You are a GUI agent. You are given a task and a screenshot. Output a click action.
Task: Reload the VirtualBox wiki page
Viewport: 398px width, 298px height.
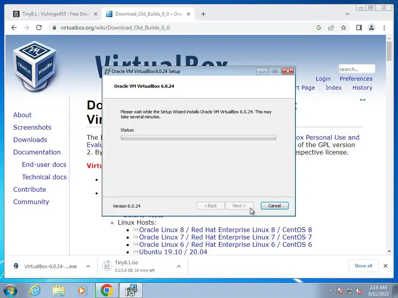pos(39,28)
